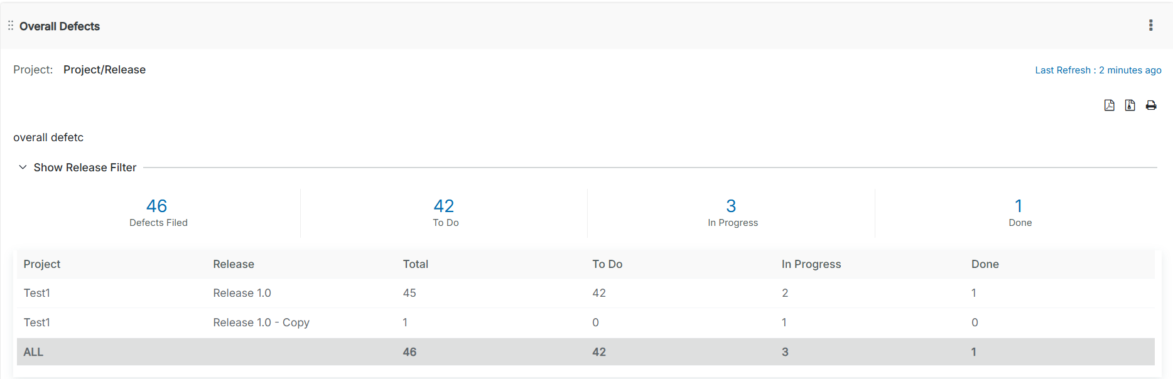Open the 46 Defects Filed count

click(156, 206)
